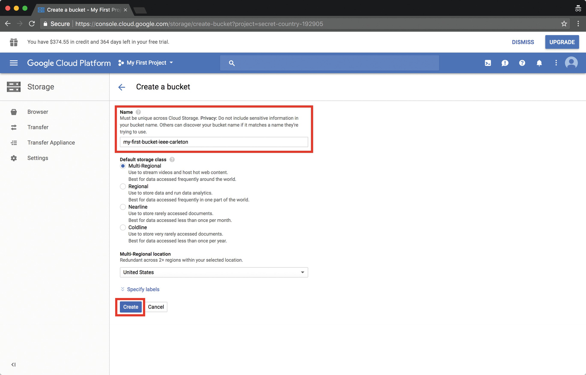Click the Cancel button
This screenshot has height=375, width=586.
click(156, 307)
